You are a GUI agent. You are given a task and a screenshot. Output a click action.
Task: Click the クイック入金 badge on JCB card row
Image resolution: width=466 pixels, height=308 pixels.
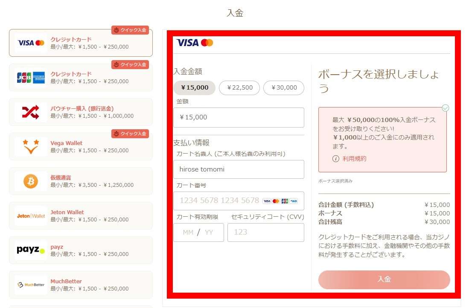(x=130, y=64)
